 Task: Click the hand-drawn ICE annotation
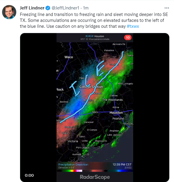pyautogui.click(x=87, y=78)
